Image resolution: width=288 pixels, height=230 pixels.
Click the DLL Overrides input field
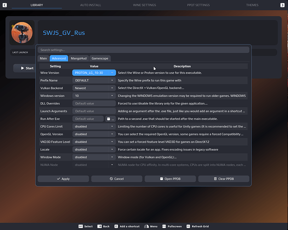coord(94,103)
